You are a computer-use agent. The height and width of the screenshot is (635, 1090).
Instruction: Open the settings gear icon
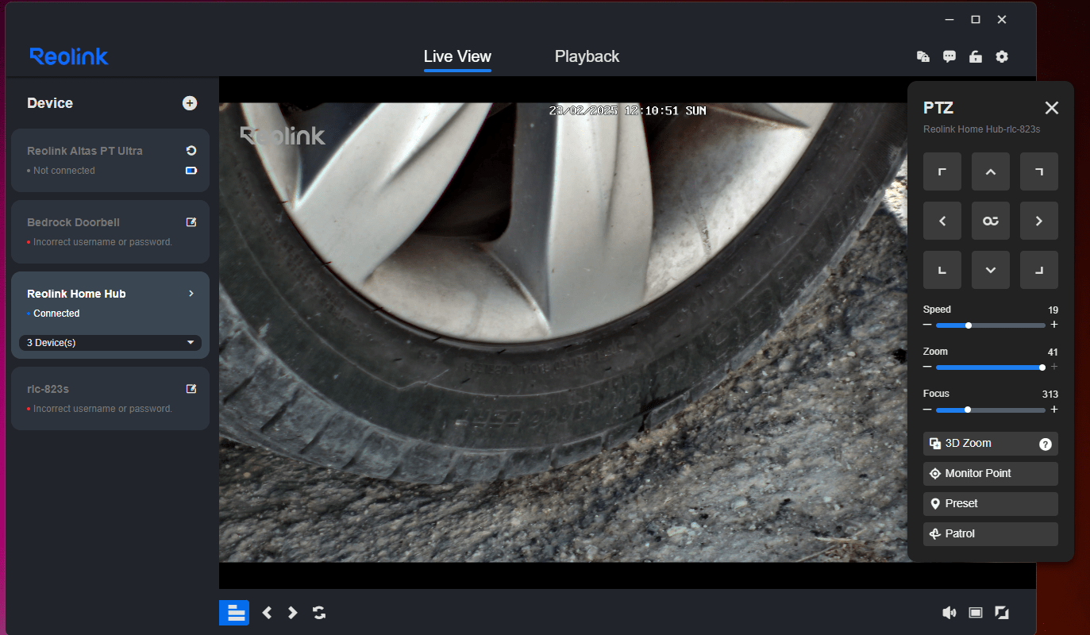coord(1002,56)
